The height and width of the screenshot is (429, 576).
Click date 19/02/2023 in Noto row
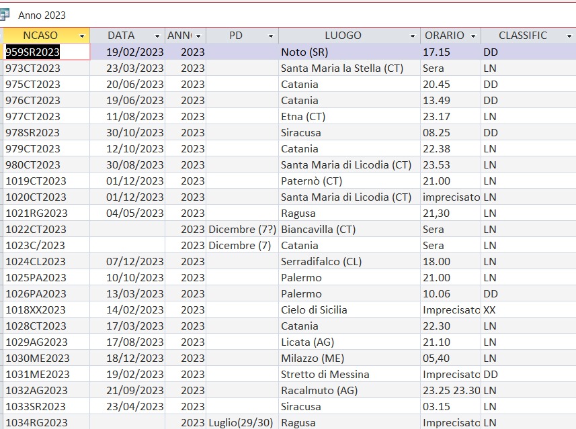128,52
